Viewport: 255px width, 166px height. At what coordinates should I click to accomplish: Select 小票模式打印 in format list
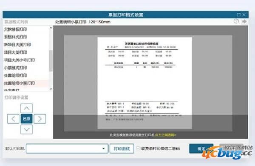[15, 68]
